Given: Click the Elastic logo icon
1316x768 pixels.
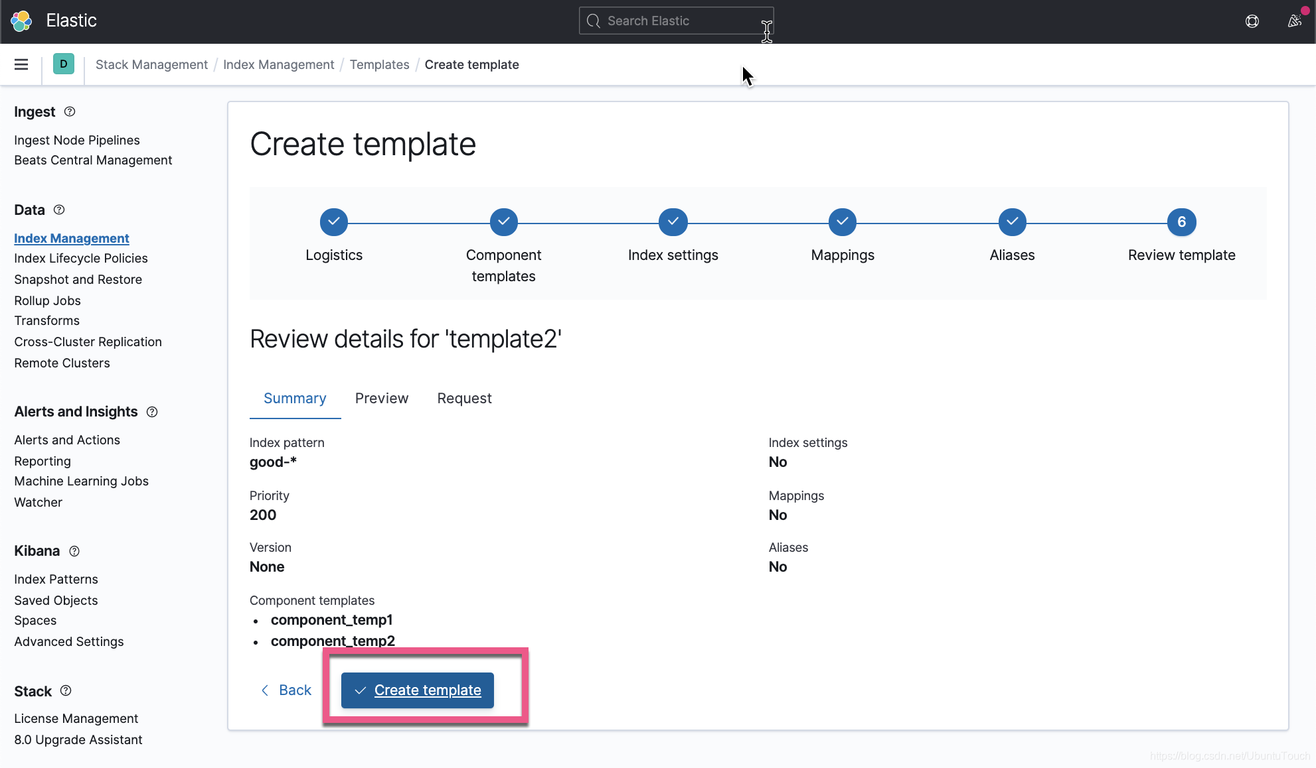Looking at the screenshot, I should (22, 21).
